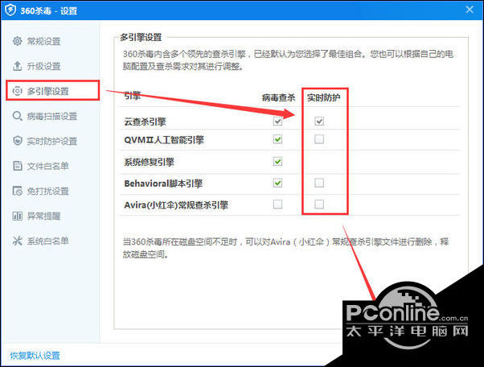Click the magnifier icon beside 病毒扫描设置

18,116
